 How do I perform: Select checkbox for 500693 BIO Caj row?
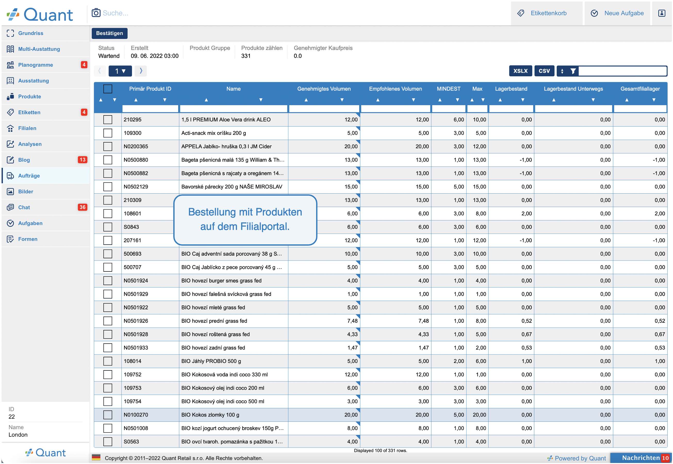pyautogui.click(x=108, y=254)
